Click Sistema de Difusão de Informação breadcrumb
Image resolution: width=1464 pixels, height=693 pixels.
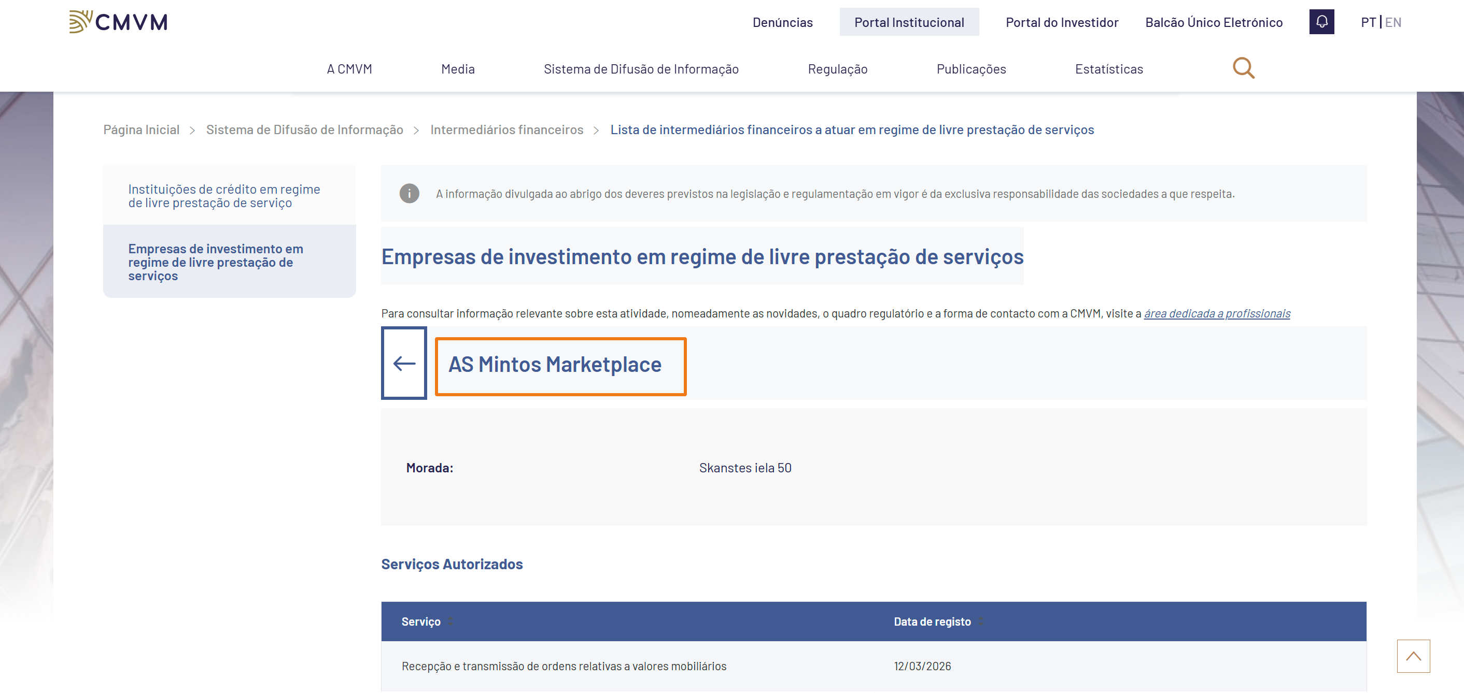[304, 129]
